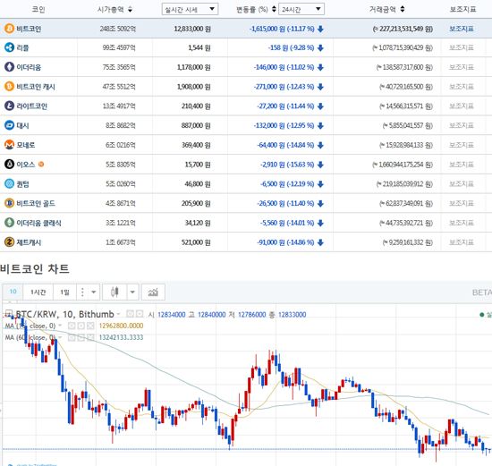The image size is (492, 466).
Task: Open chart style dropdown arrow beside candlestick icon
Action: point(132,292)
